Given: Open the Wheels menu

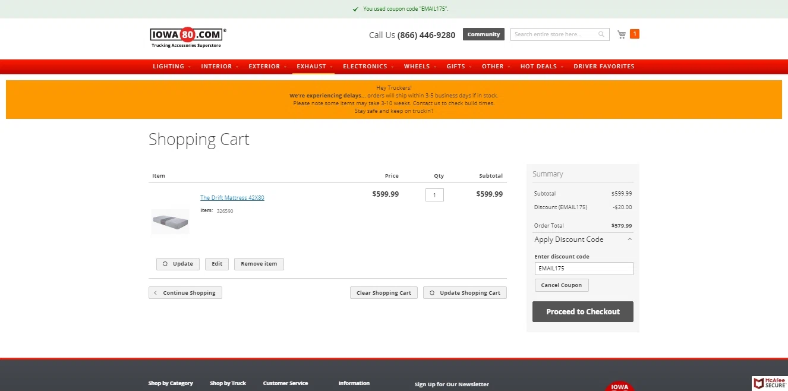Looking at the screenshot, I should (x=420, y=67).
